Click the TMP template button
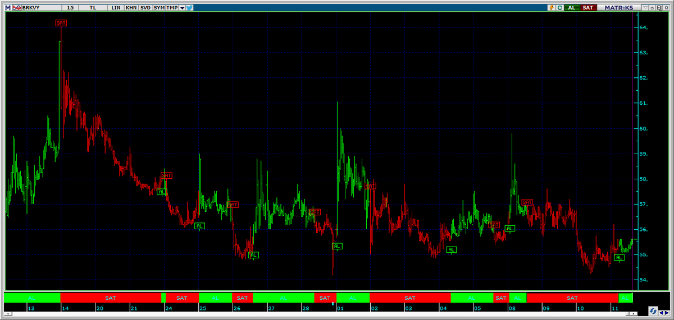This screenshot has width=674, height=320. pos(172,8)
